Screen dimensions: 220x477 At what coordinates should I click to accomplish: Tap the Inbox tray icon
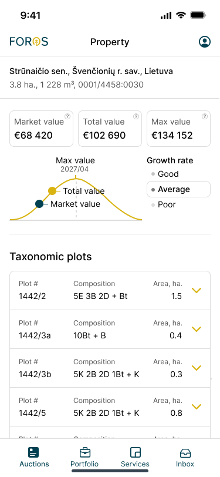pos(185,453)
